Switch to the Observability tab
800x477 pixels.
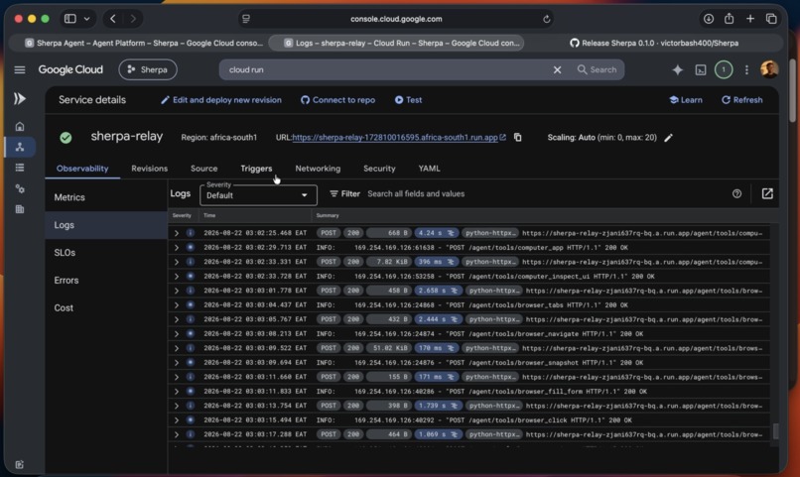(82, 169)
